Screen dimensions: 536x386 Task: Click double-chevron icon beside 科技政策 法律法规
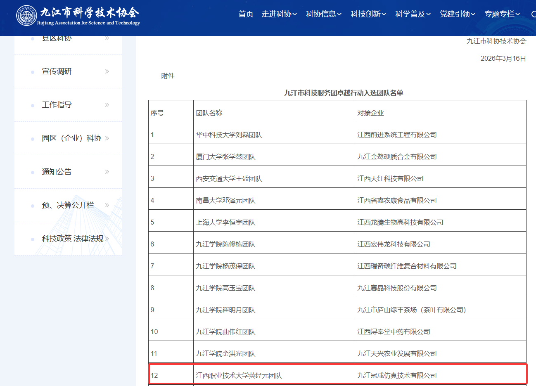coord(107,239)
